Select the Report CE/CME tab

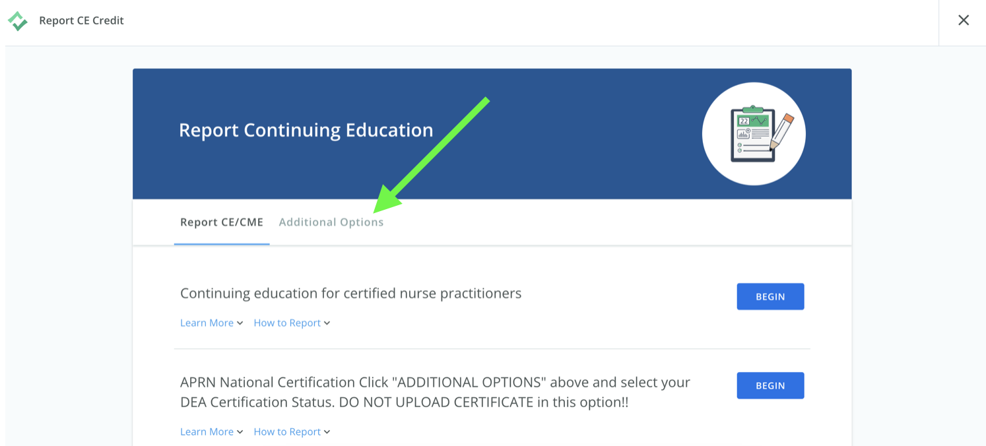point(222,222)
